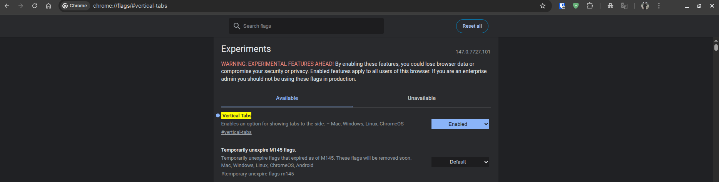Click the Google Translate extension icon
Viewport: 719px width, 182px height.
pyautogui.click(x=624, y=6)
